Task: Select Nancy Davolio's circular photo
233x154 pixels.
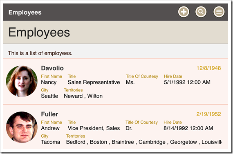Action: tap(22, 81)
